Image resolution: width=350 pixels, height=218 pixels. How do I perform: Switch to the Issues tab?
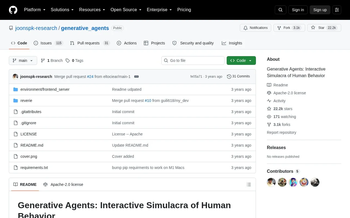(48, 43)
